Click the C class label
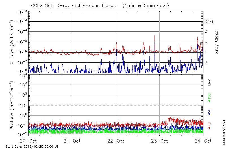 point(206,53)
